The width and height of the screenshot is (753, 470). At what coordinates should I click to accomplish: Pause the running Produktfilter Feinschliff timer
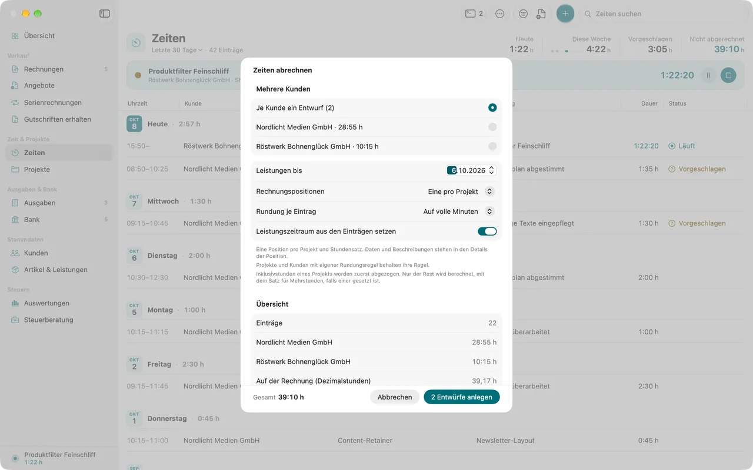pyautogui.click(x=708, y=75)
